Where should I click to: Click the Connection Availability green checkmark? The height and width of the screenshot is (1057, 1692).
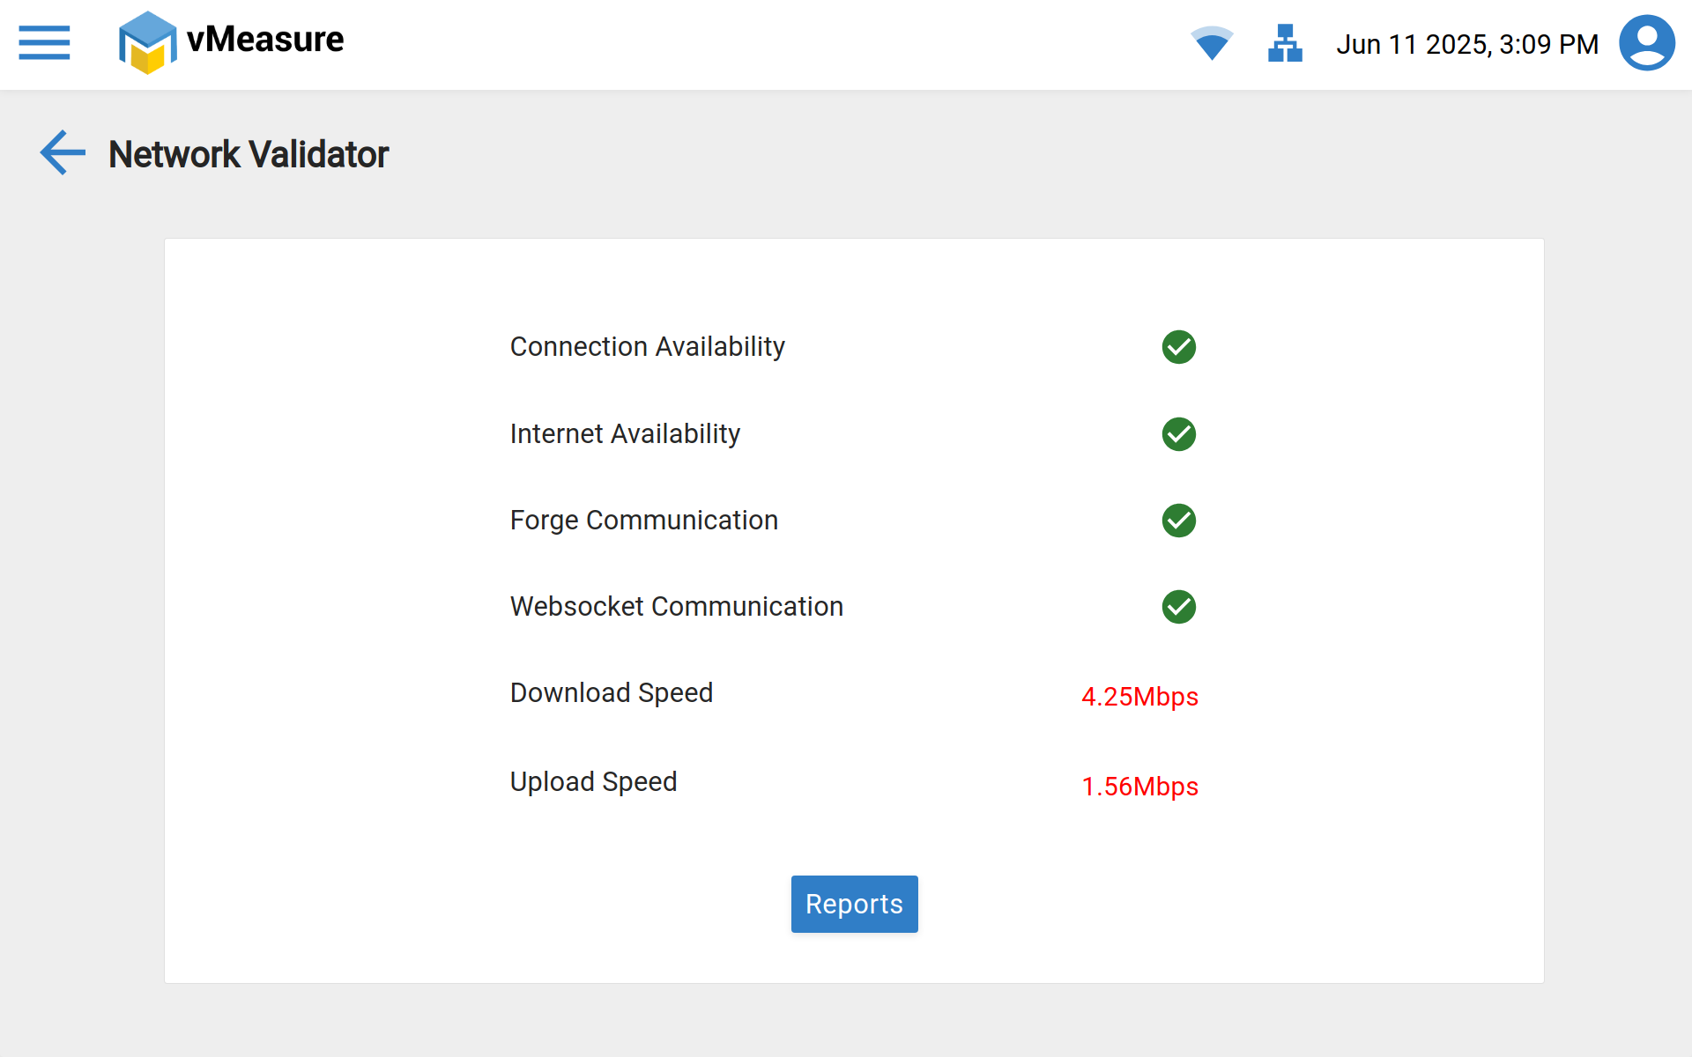pyautogui.click(x=1178, y=347)
